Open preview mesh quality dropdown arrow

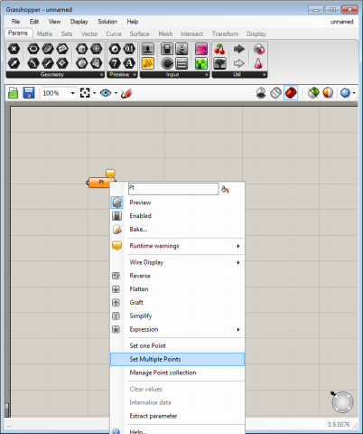click(x=354, y=93)
